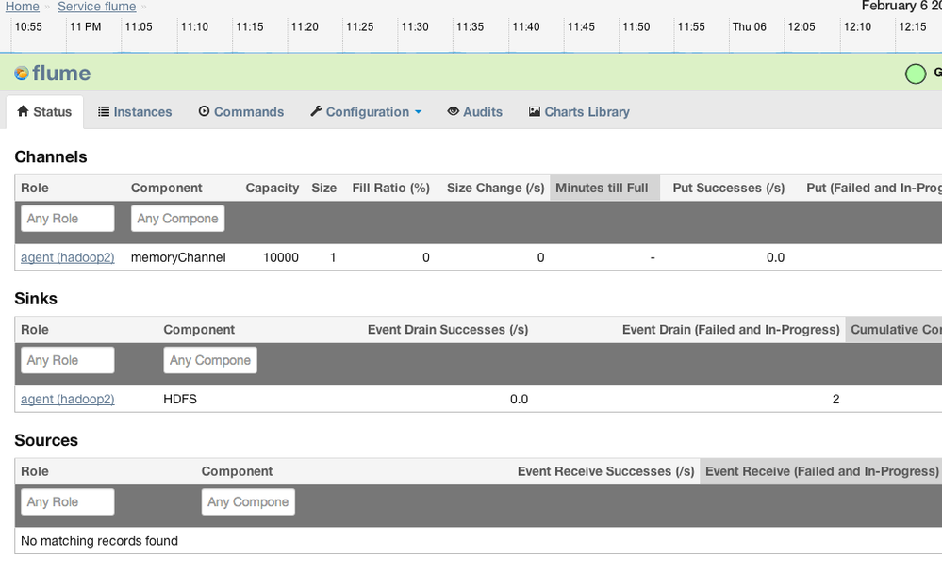Open agent (hadoop2) link in Channels table

[x=67, y=257]
